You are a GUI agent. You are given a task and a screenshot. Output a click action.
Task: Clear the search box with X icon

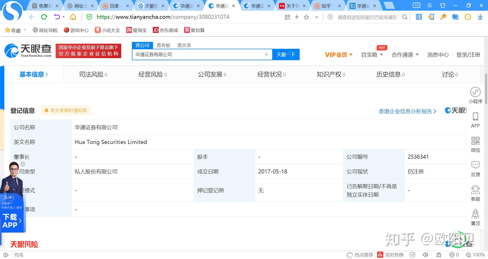[x=266, y=55]
